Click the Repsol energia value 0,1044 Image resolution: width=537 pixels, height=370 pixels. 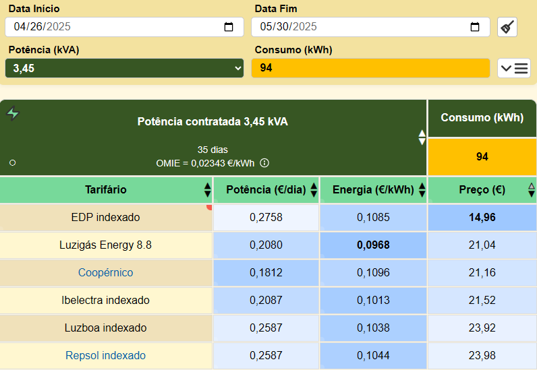click(373, 355)
